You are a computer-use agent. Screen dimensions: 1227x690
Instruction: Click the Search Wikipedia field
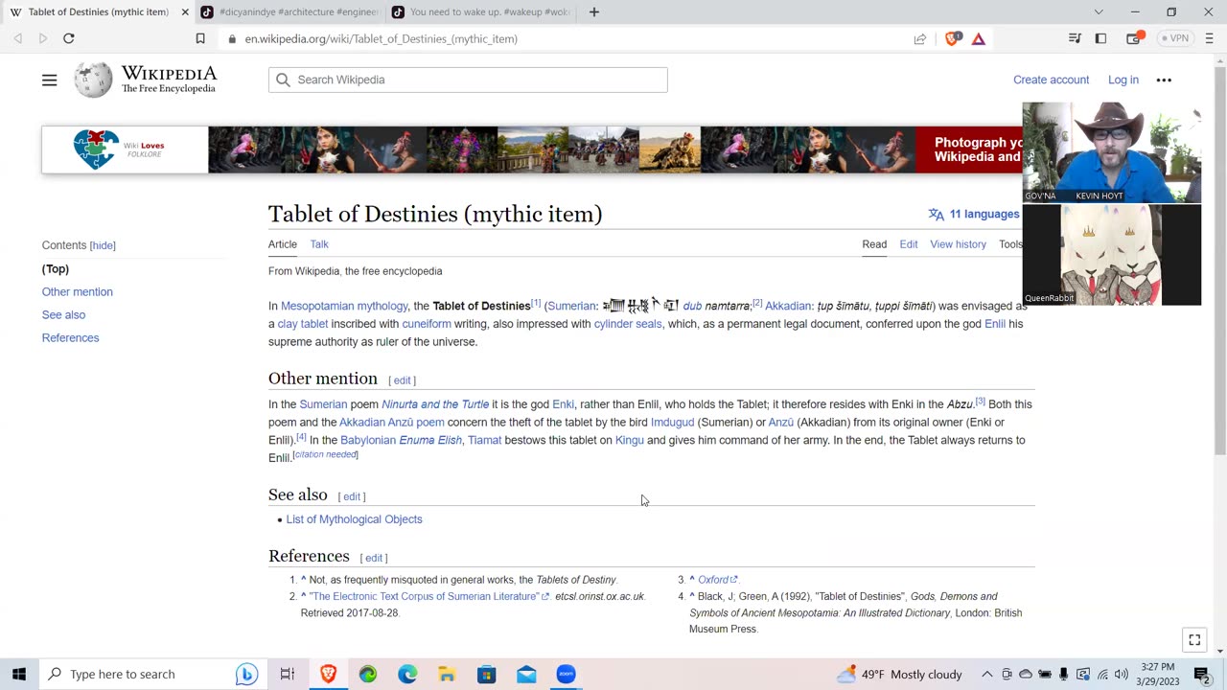point(468,80)
